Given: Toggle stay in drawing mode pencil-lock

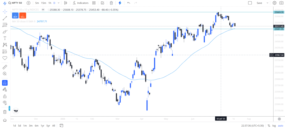Looking at the screenshot, I should pos(5,89).
